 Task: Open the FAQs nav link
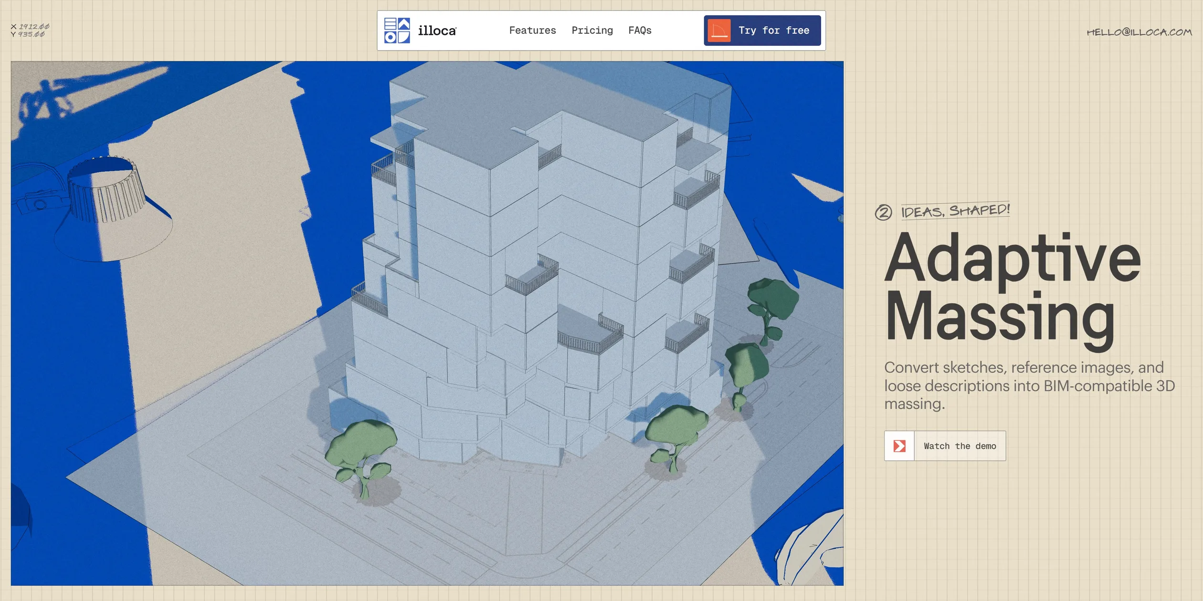[640, 31]
